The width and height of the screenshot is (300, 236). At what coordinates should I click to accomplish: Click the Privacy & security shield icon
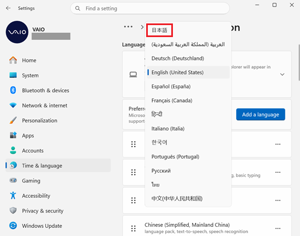pos(13,210)
